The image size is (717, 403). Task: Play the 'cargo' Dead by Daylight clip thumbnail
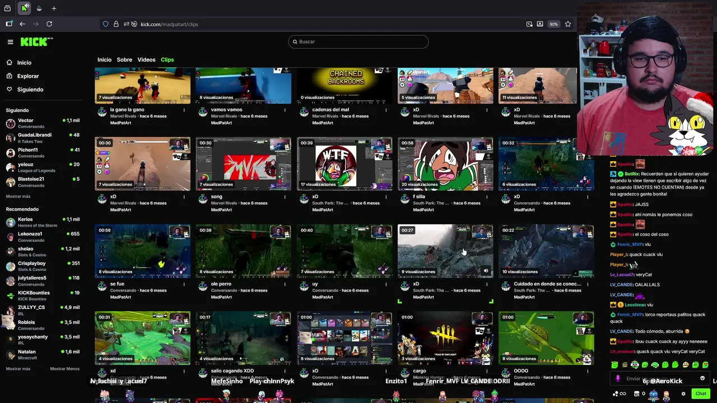(x=445, y=338)
